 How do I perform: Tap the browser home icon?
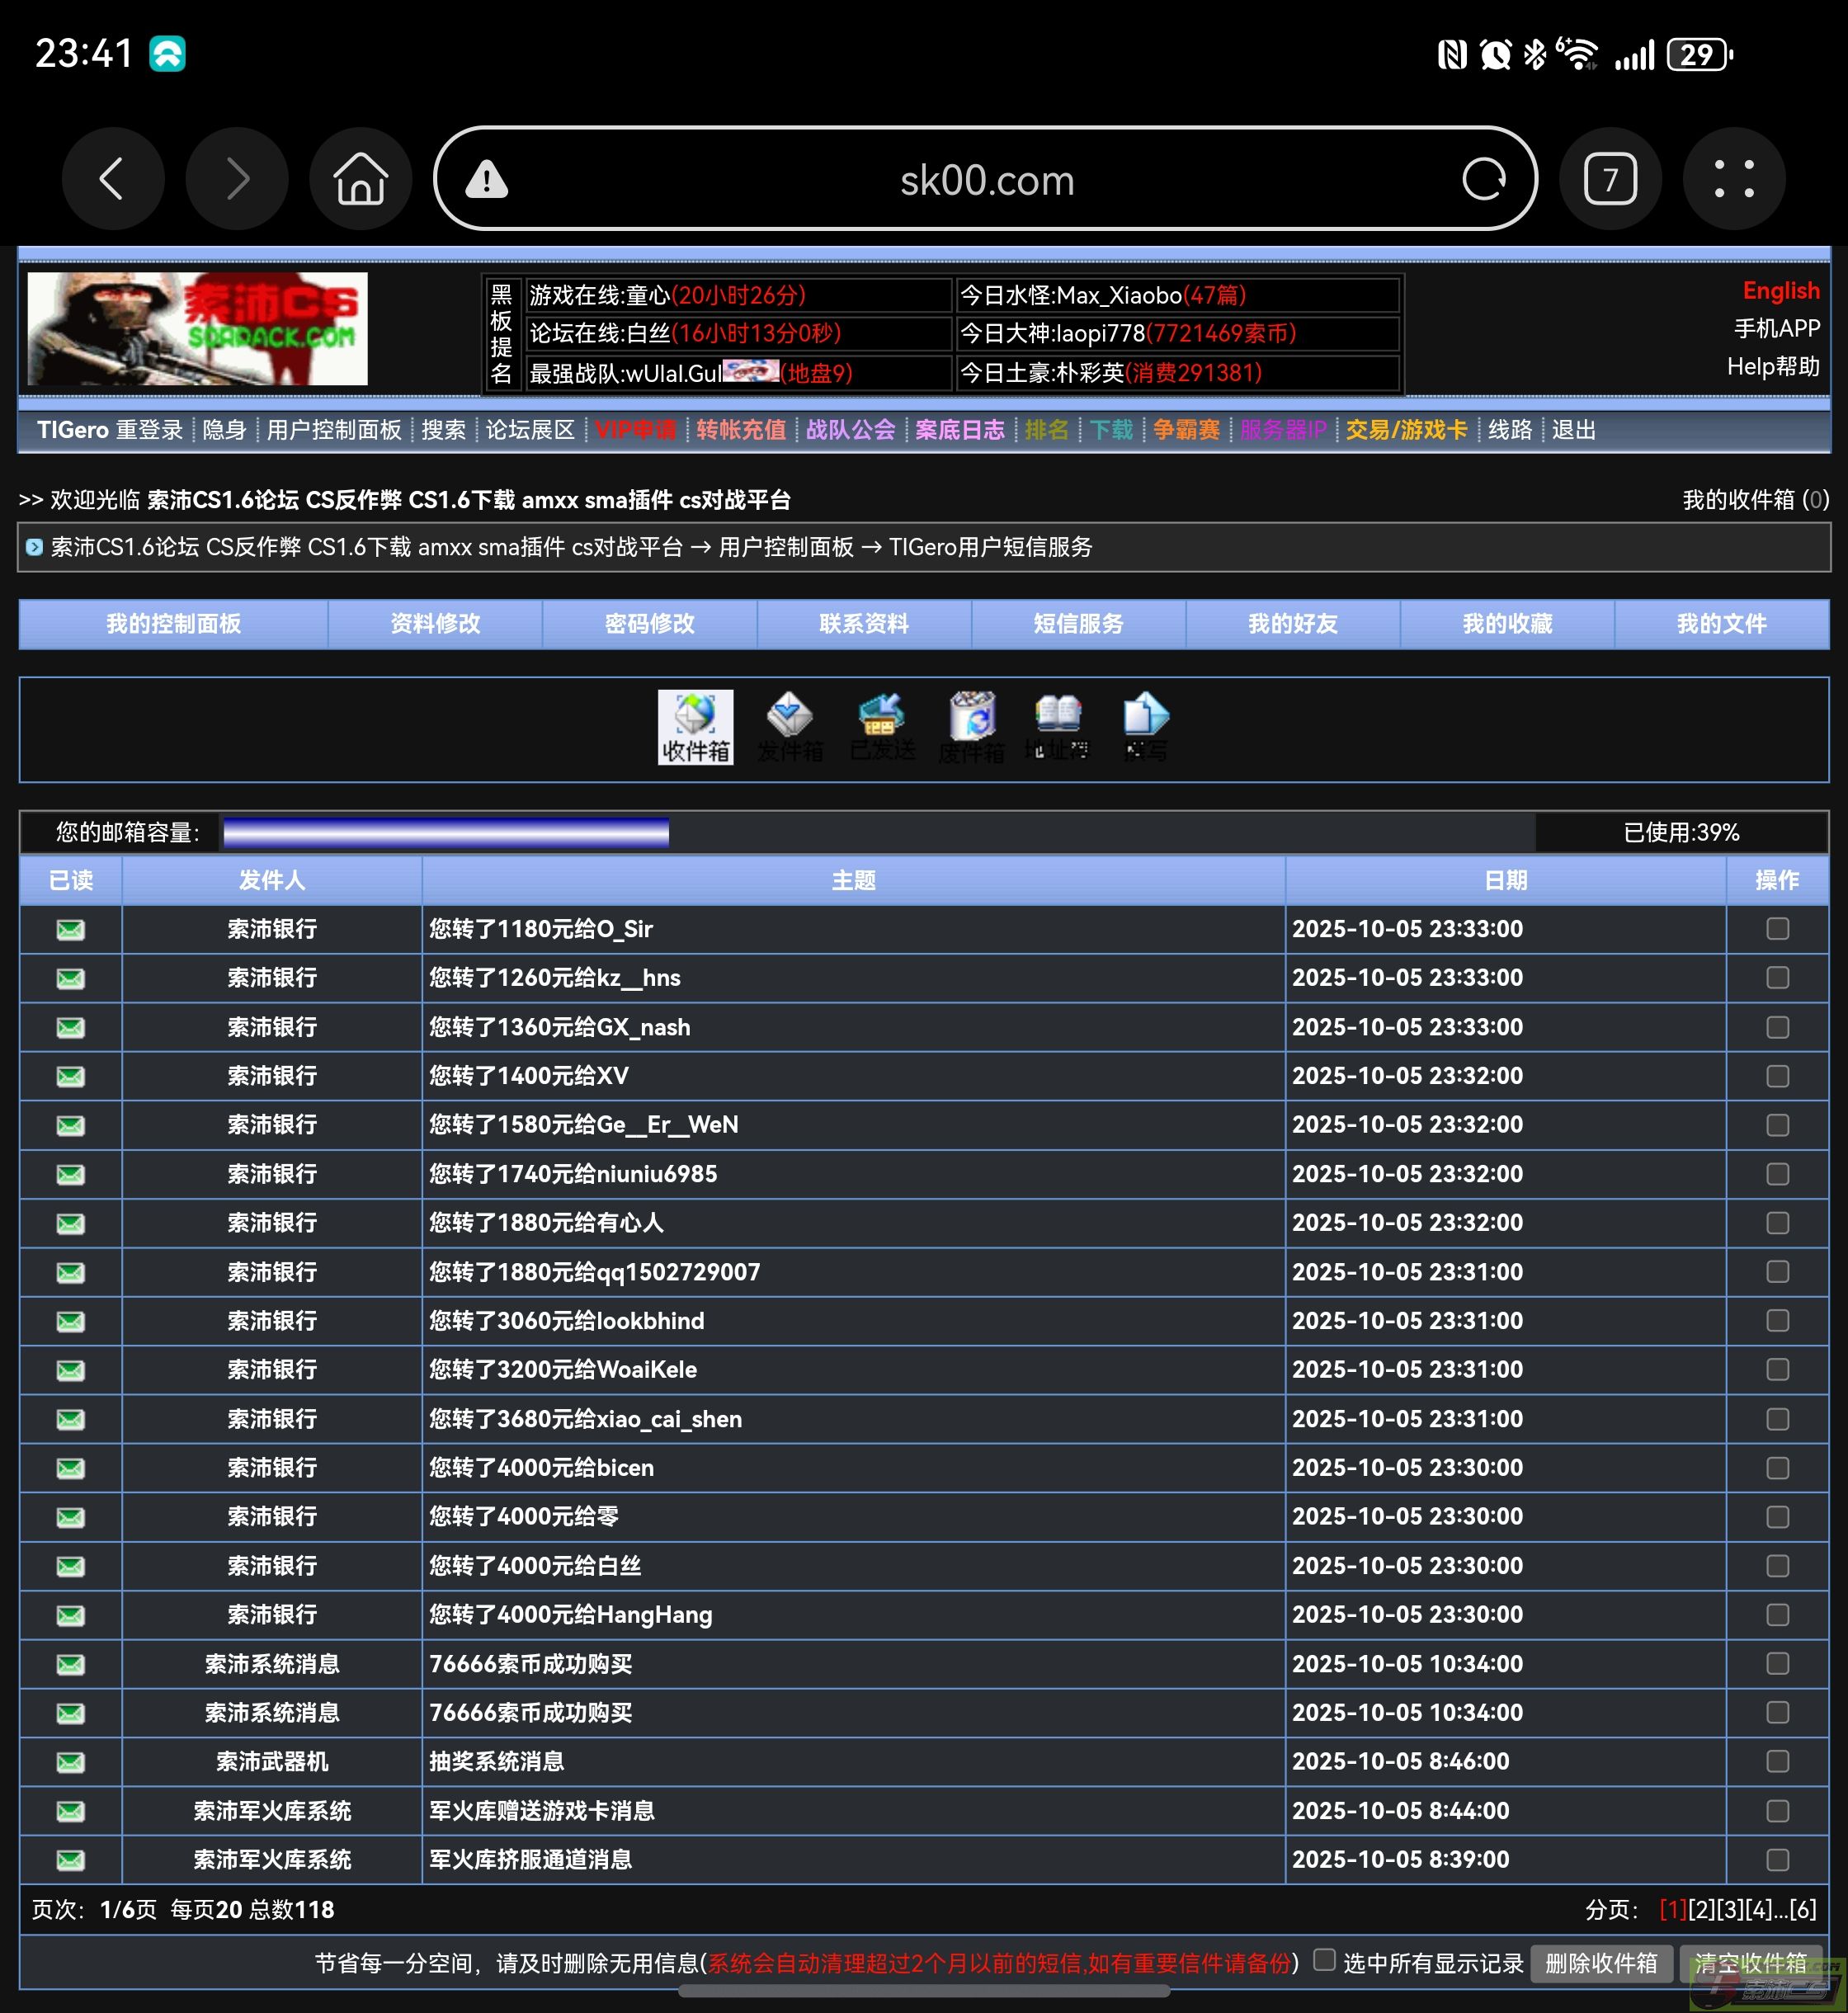tap(360, 180)
